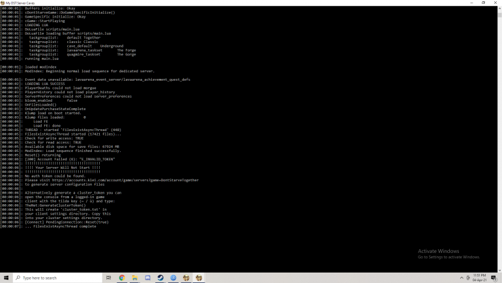Open the Windows Start menu
The image size is (502, 283).
click(7, 278)
